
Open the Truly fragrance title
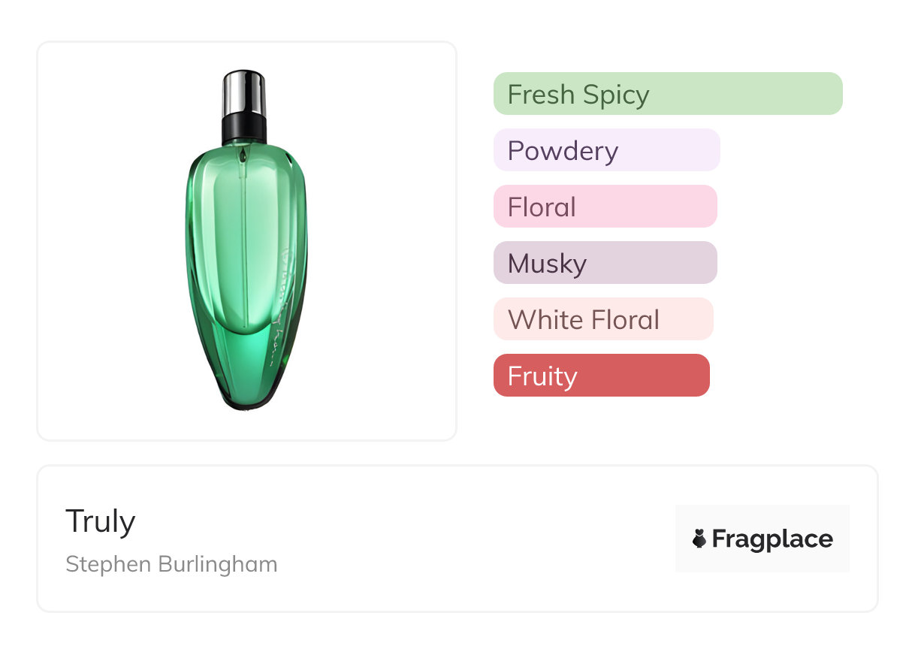(x=101, y=521)
